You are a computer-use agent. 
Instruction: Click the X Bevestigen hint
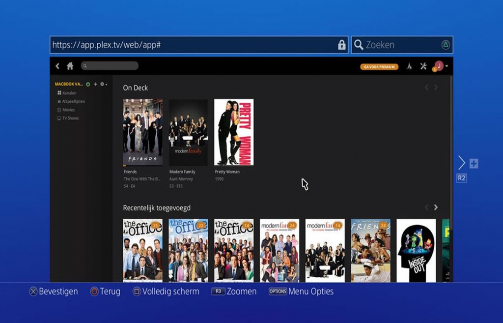click(54, 292)
